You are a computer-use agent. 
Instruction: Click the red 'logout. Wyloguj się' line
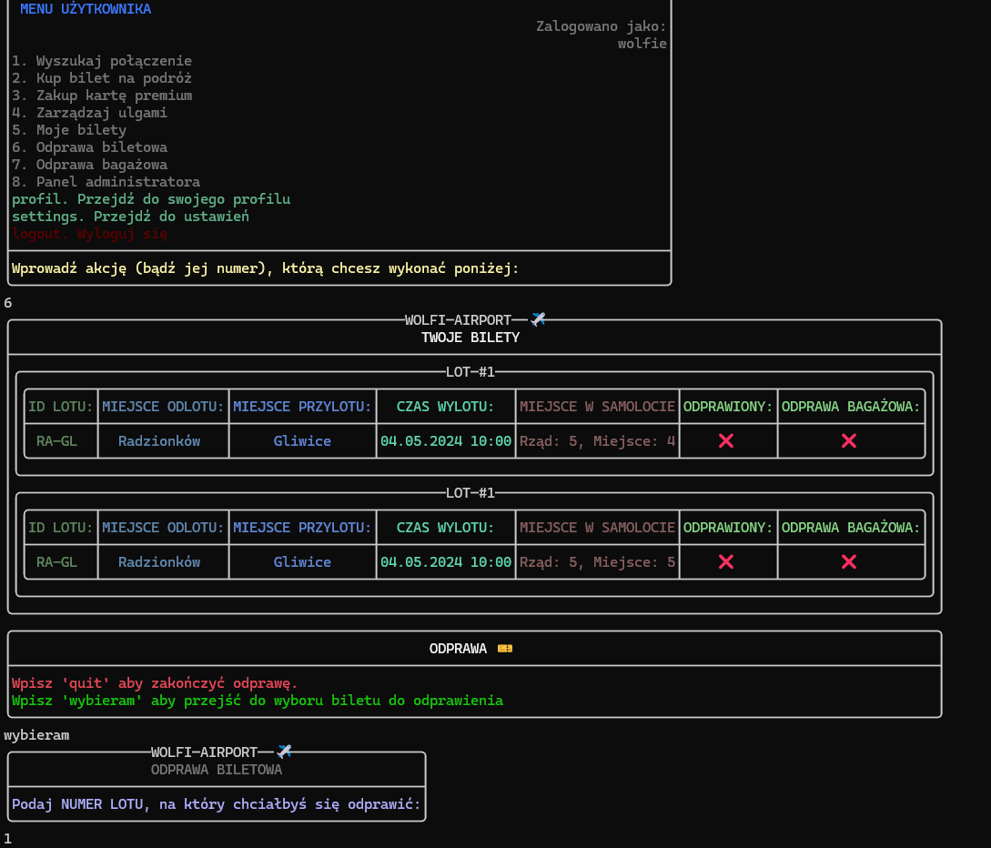[x=89, y=234]
